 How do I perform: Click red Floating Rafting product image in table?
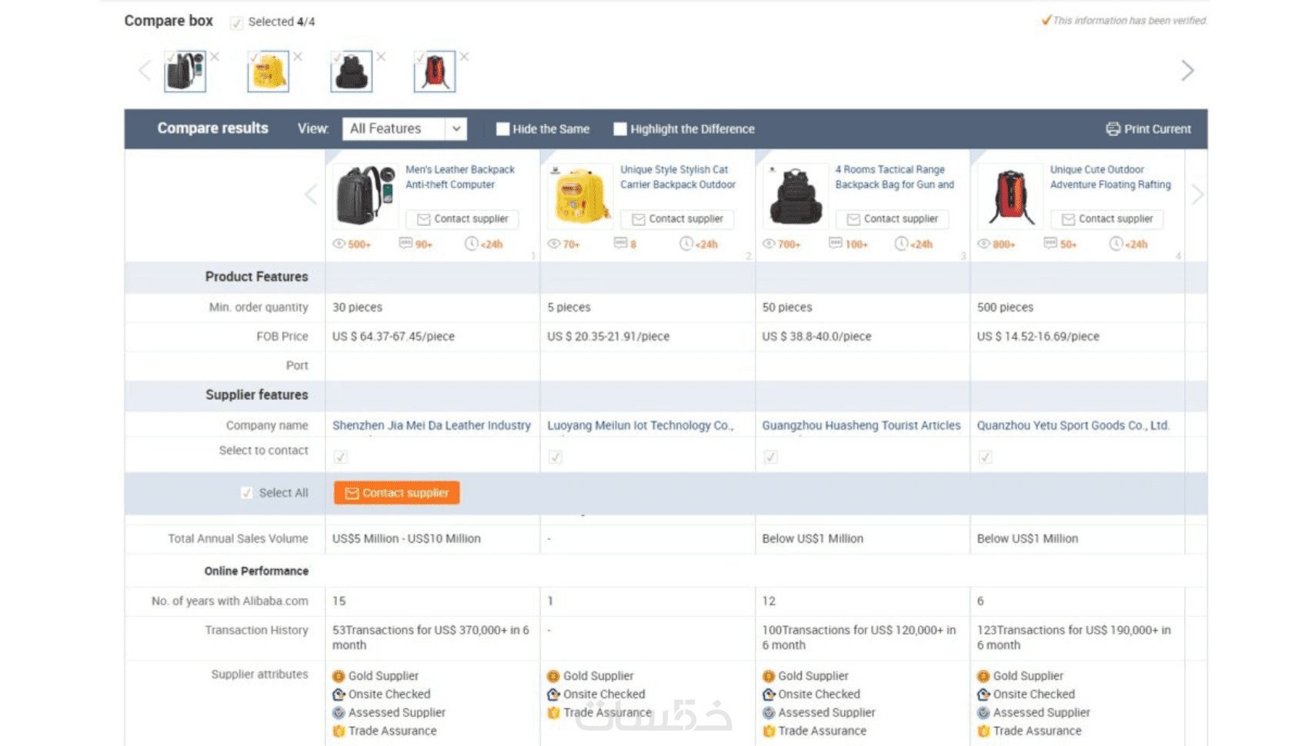[x=1010, y=196]
